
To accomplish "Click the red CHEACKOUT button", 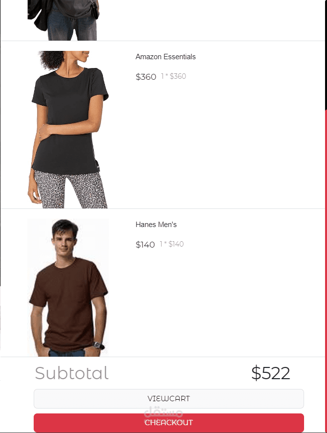I will click(x=168, y=423).
